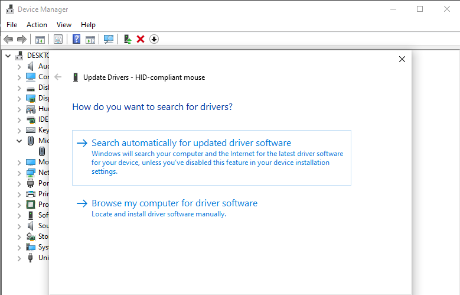The width and height of the screenshot is (460, 295).
Task: Maximize the Device Manager window
Action: tap(420, 9)
